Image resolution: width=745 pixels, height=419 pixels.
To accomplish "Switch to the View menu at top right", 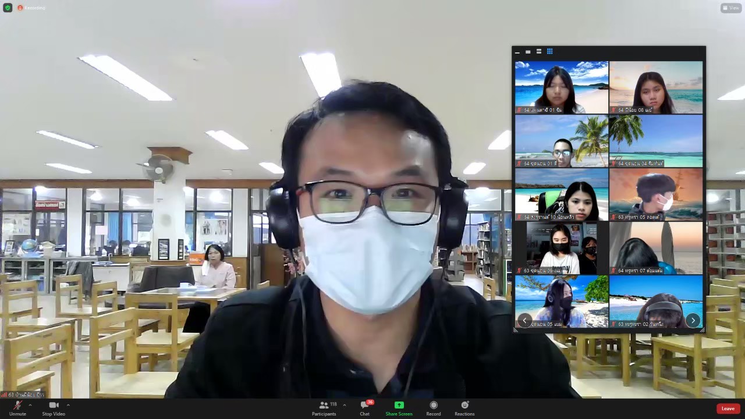I will (731, 8).
